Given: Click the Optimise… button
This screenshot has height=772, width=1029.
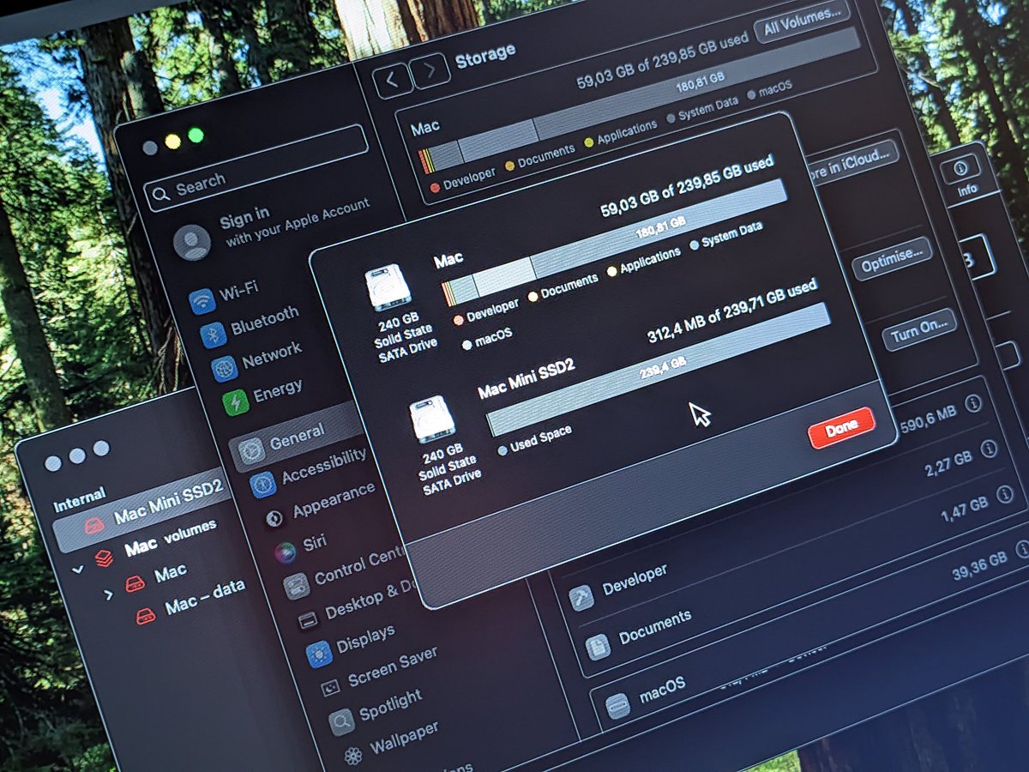Looking at the screenshot, I should pyautogui.click(x=891, y=259).
